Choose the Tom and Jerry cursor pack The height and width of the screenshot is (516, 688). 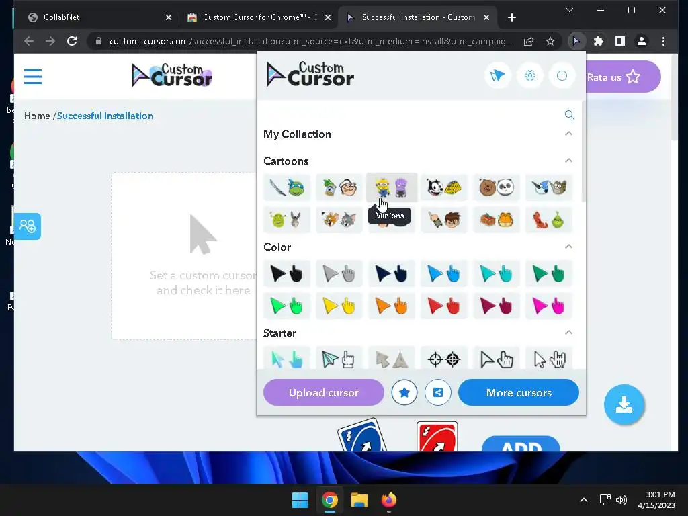tap(339, 220)
